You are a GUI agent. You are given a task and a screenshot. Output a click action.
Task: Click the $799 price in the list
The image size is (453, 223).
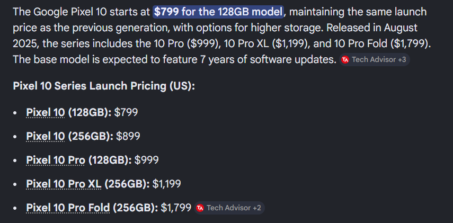[x=126, y=112]
